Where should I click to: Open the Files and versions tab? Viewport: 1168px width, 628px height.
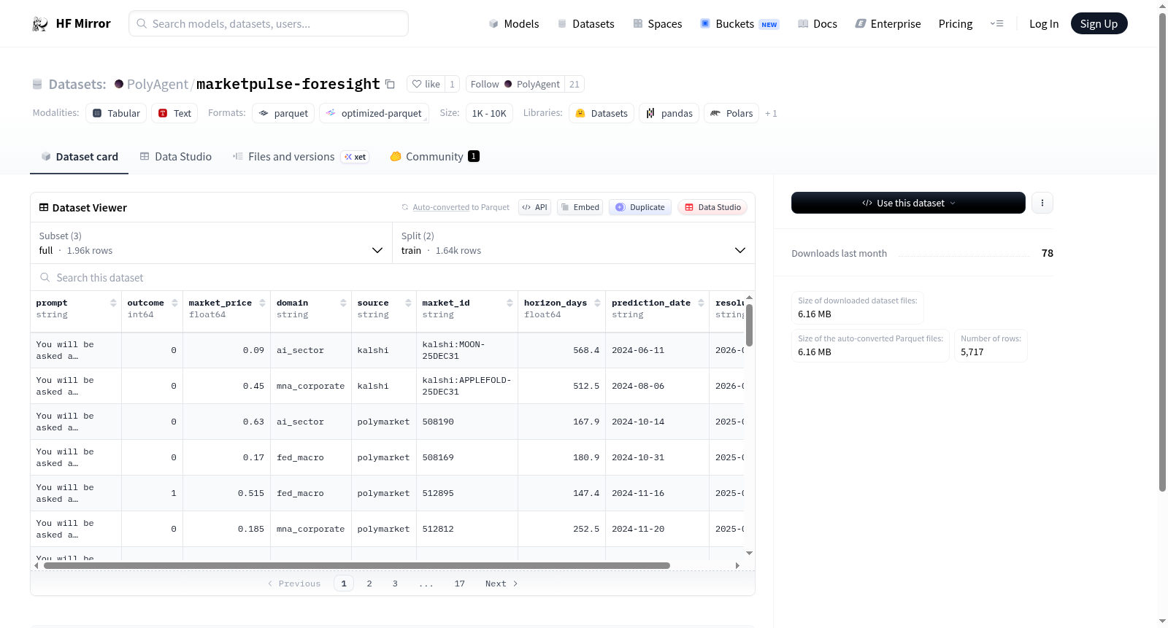[301, 157]
